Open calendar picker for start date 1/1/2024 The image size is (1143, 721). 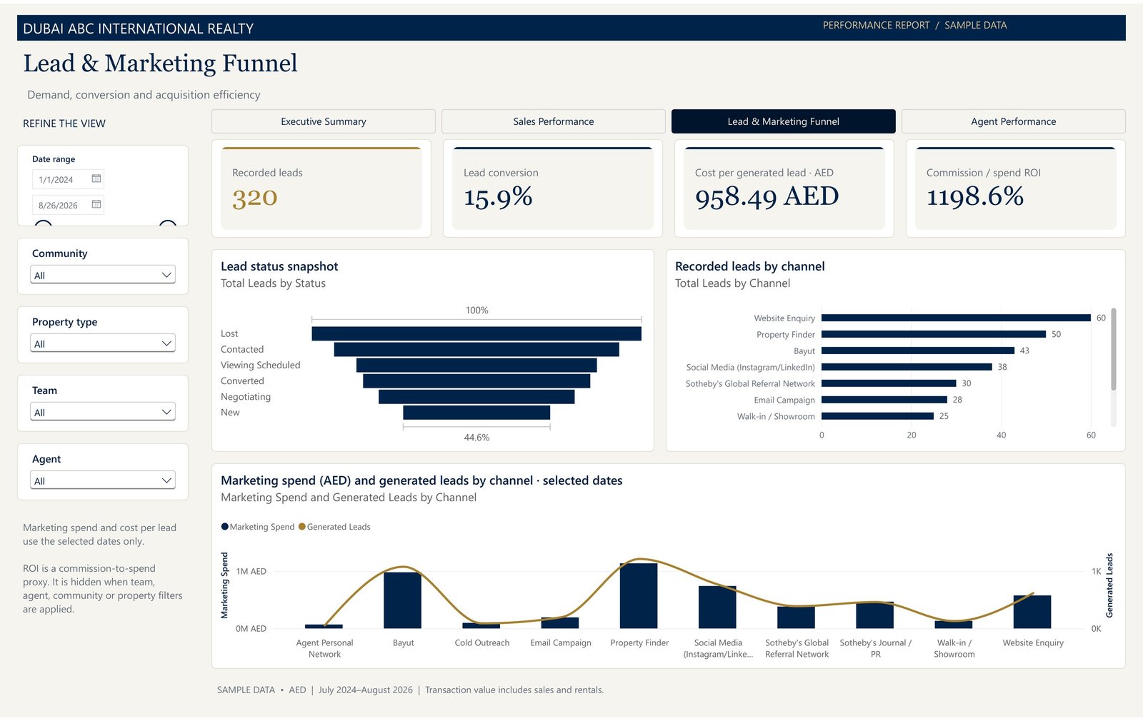coord(96,178)
